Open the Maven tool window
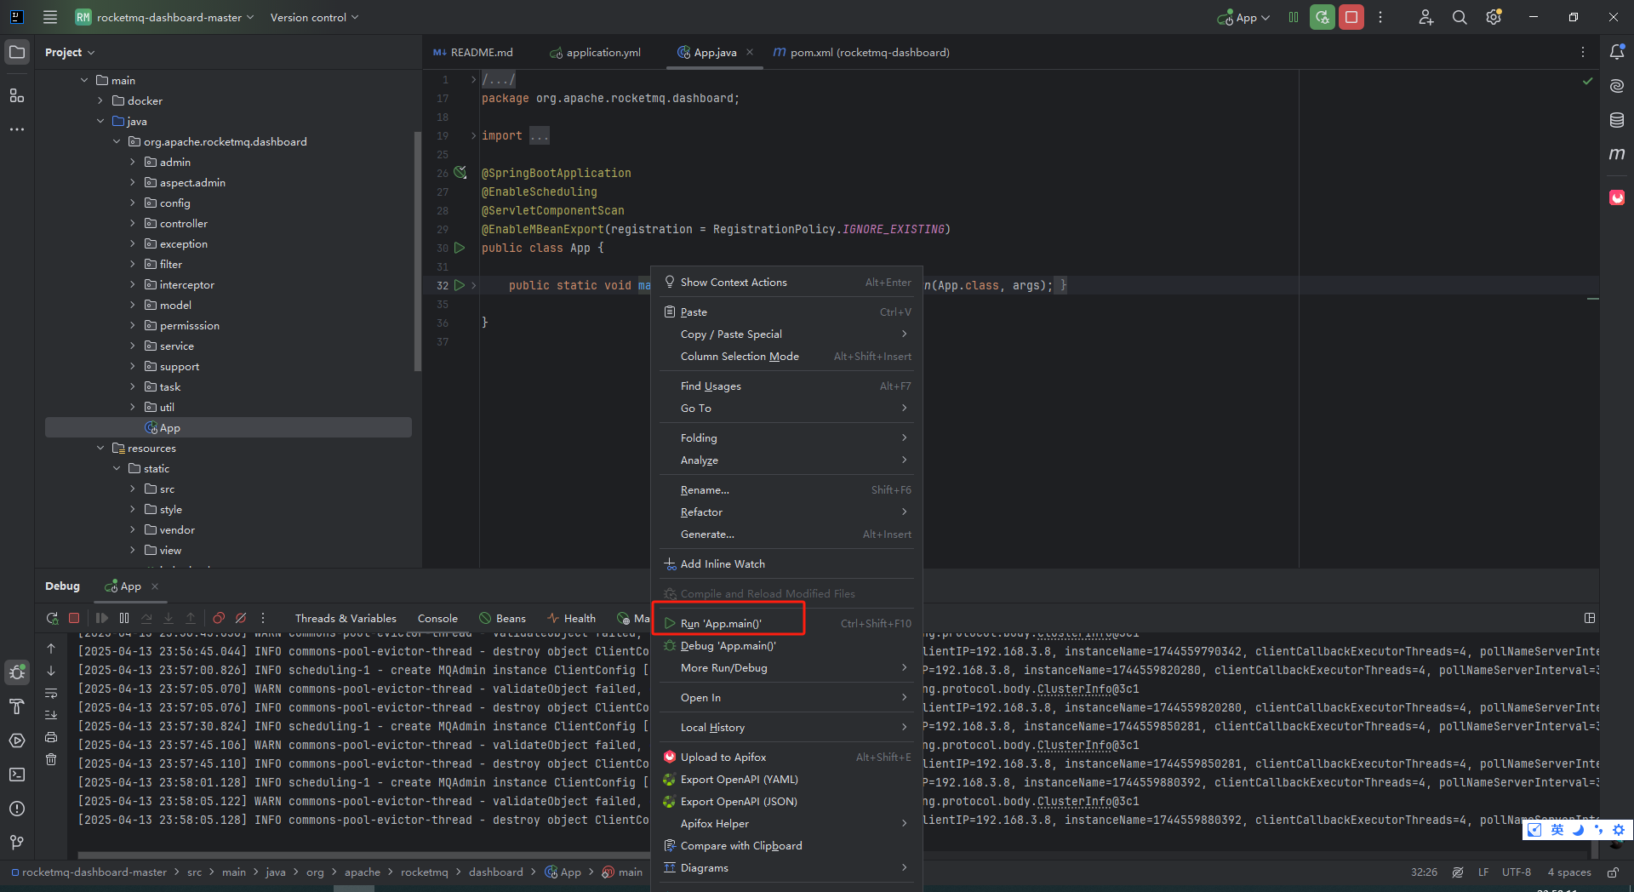This screenshot has height=892, width=1634. pyautogui.click(x=1617, y=154)
